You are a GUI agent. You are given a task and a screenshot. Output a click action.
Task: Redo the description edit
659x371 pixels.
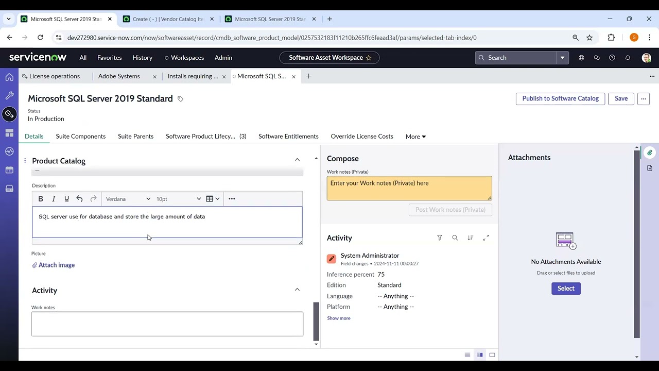coord(93,199)
